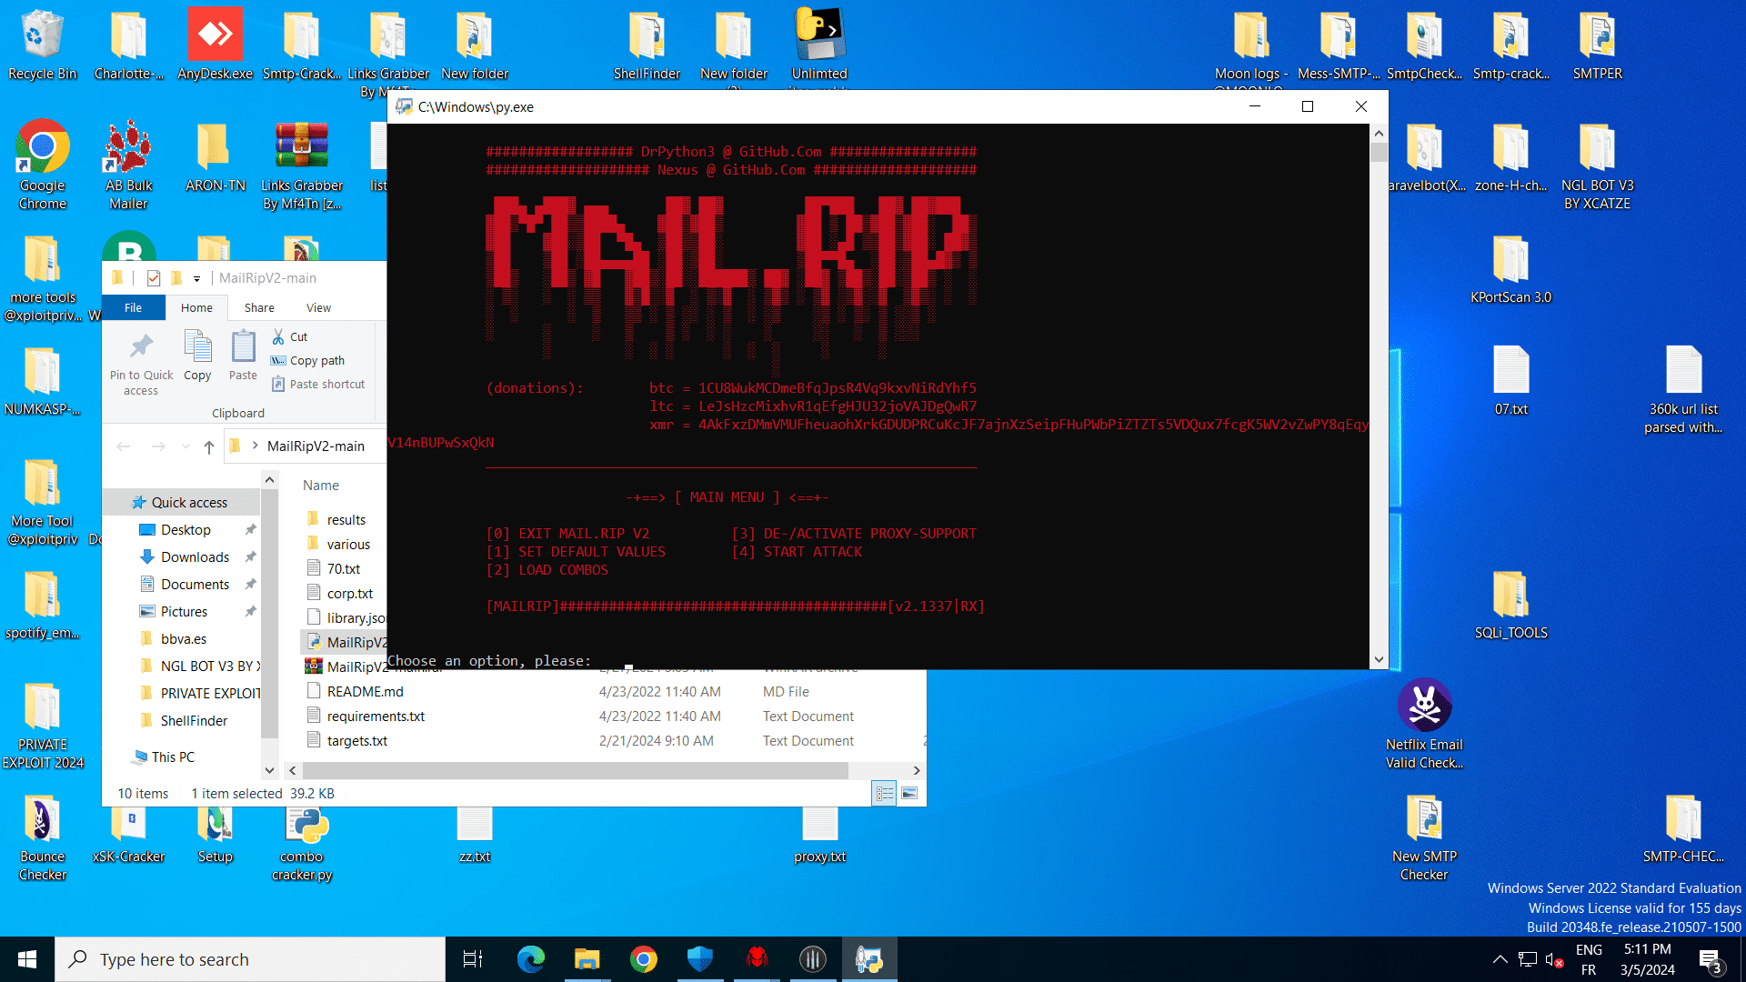Expand the recent locations dropdown arrow
The image size is (1746, 982).
[x=186, y=446]
